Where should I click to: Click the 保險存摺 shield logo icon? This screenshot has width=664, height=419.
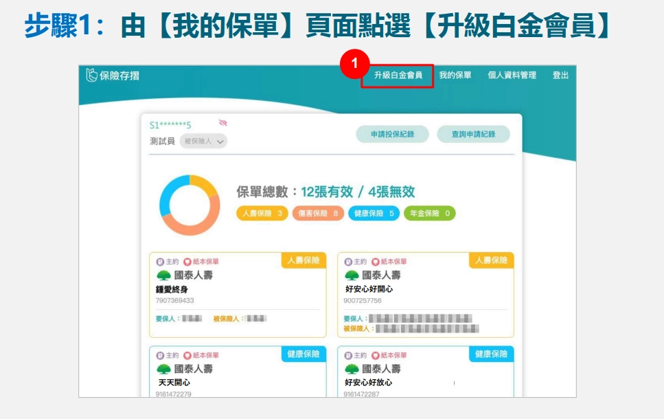tap(91, 75)
